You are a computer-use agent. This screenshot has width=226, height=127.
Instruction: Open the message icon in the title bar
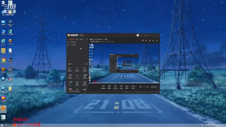pyautogui.click(x=142, y=35)
